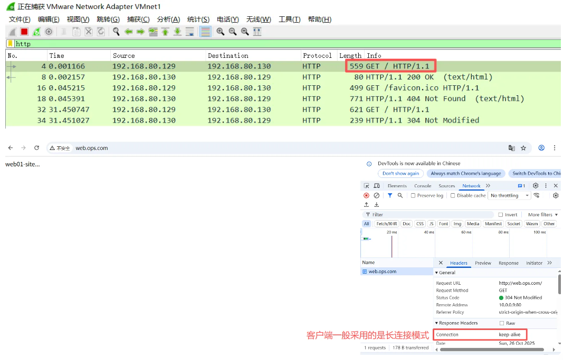Open the 统计(S) menu
The image size is (563, 360).
coord(198,19)
